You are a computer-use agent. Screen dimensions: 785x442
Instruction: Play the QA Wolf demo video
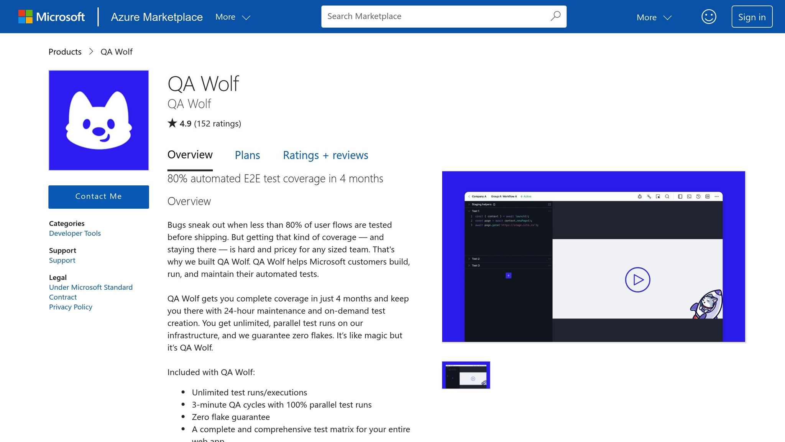tap(637, 280)
